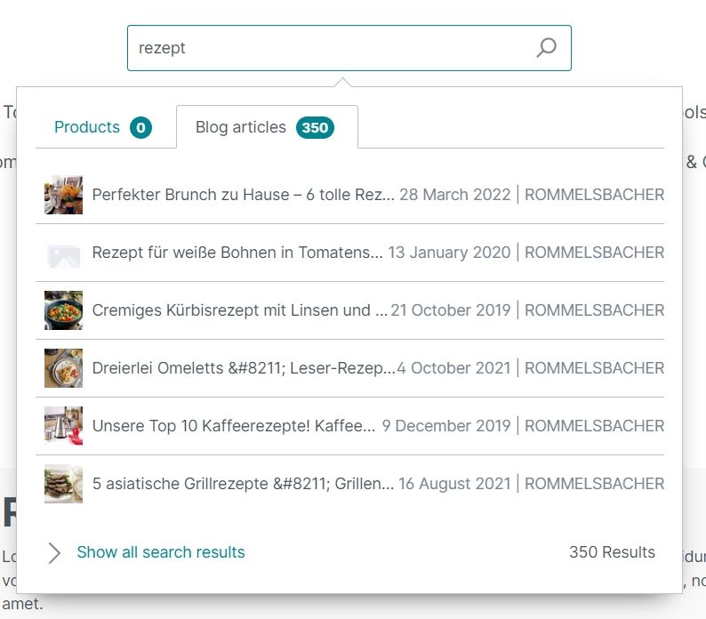Select the Blog articles tab
The width and height of the screenshot is (706, 619).
[x=241, y=127]
